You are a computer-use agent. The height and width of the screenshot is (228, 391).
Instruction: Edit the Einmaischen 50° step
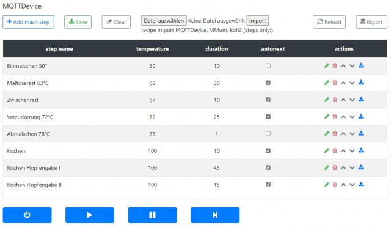327,65
